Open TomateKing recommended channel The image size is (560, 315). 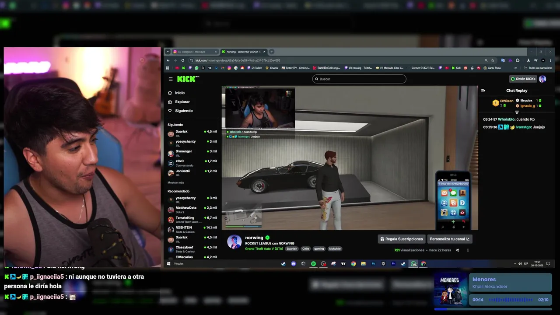pos(192,219)
